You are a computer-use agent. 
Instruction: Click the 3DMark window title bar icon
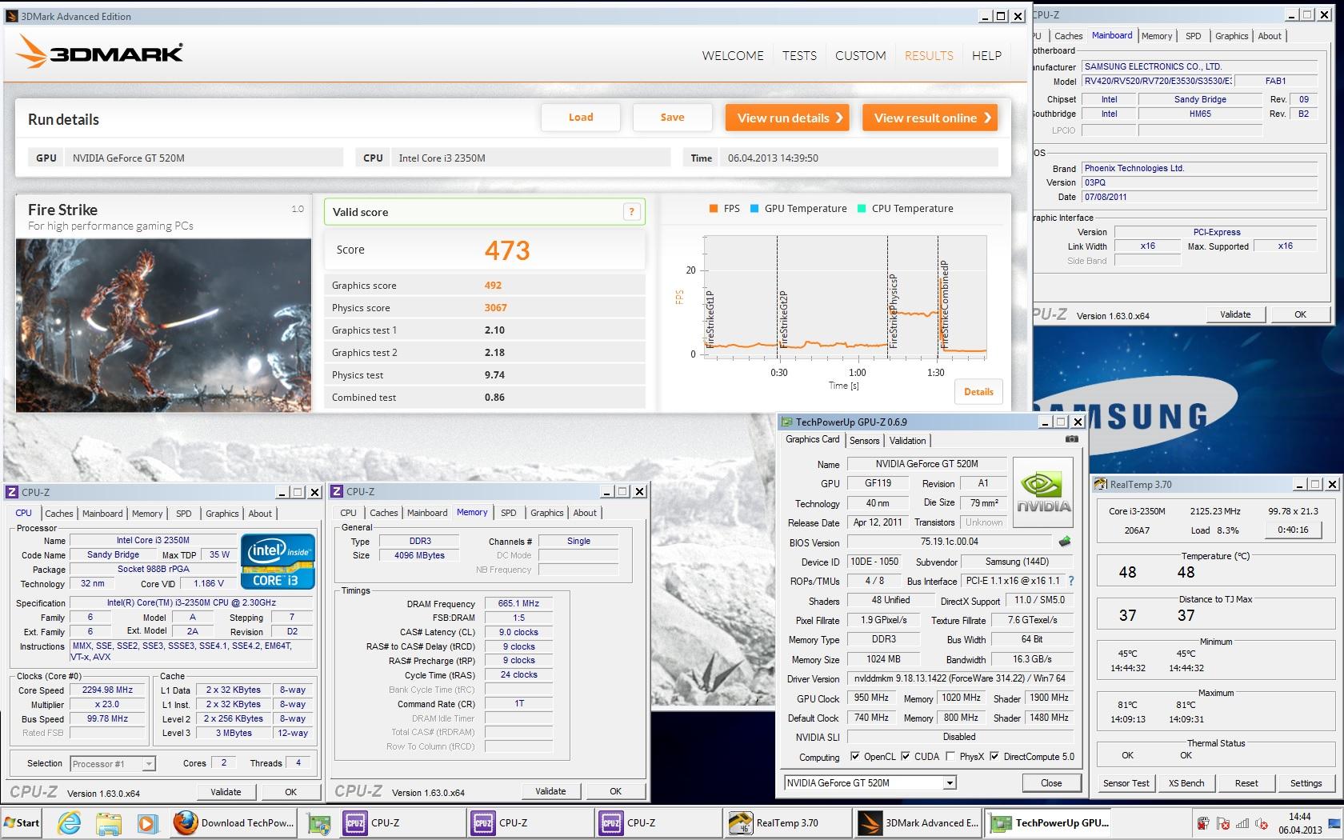point(12,16)
